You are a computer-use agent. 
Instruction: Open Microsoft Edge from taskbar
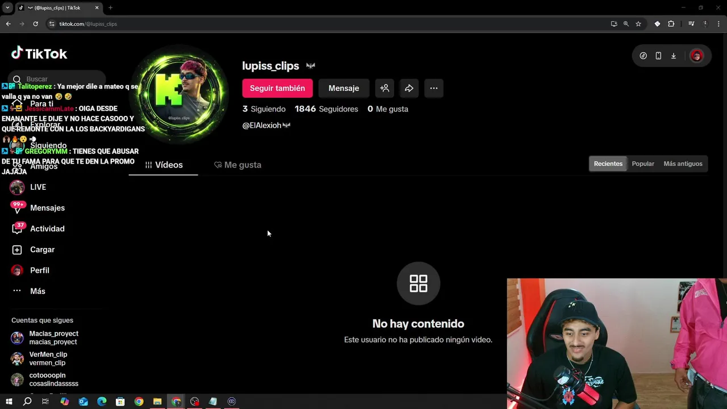(102, 402)
